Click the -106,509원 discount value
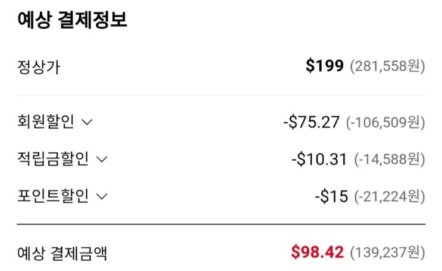The height and width of the screenshot is (271, 442). click(385, 122)
